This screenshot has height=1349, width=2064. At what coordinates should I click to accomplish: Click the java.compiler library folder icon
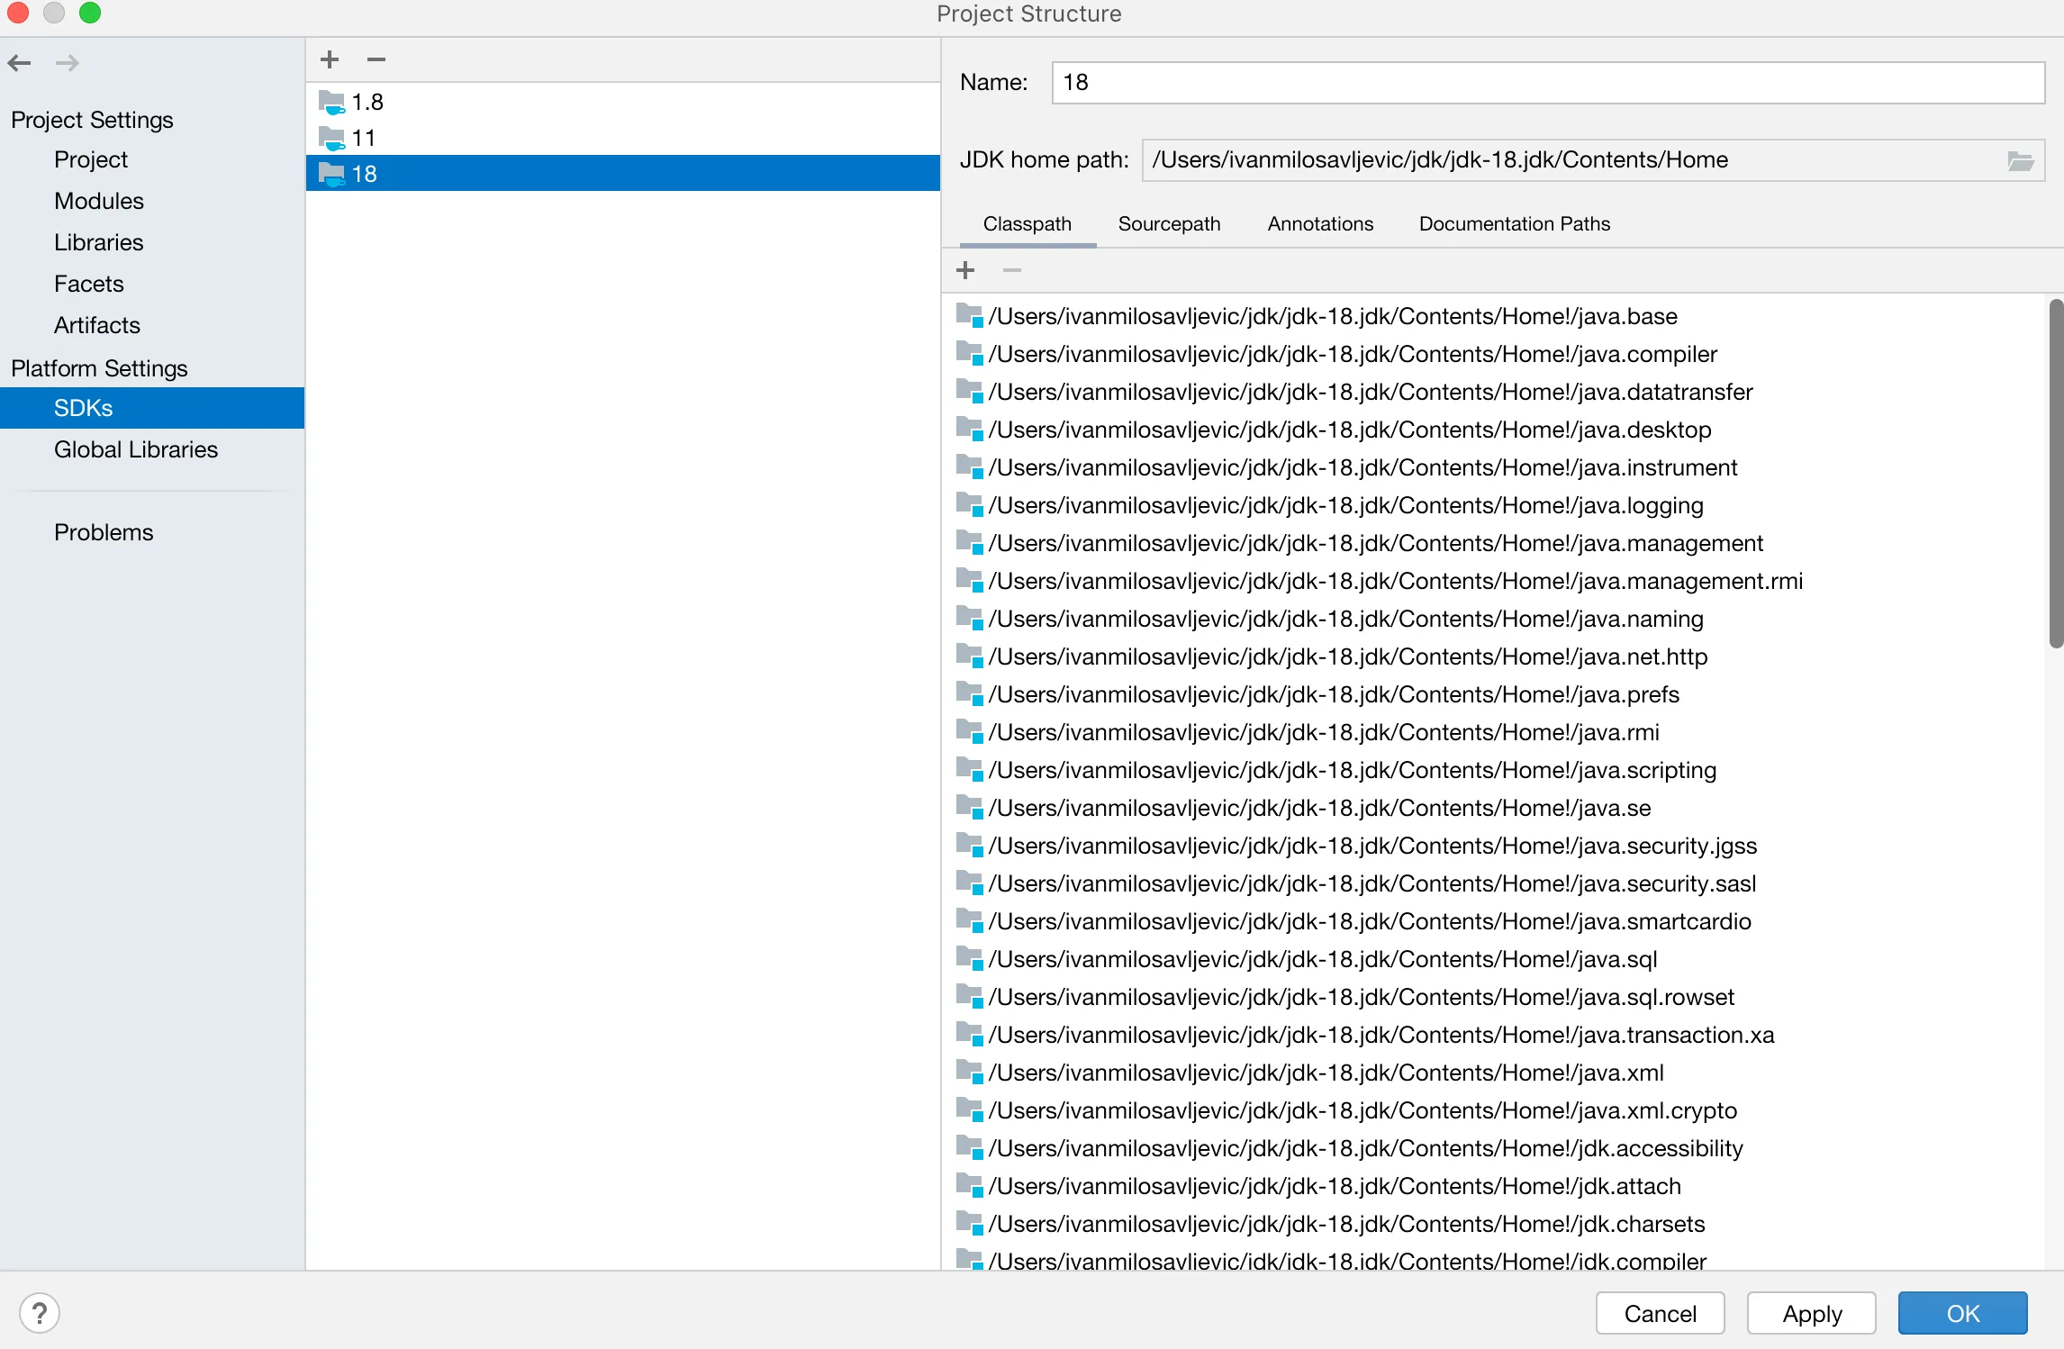click(x=970, y=354)
